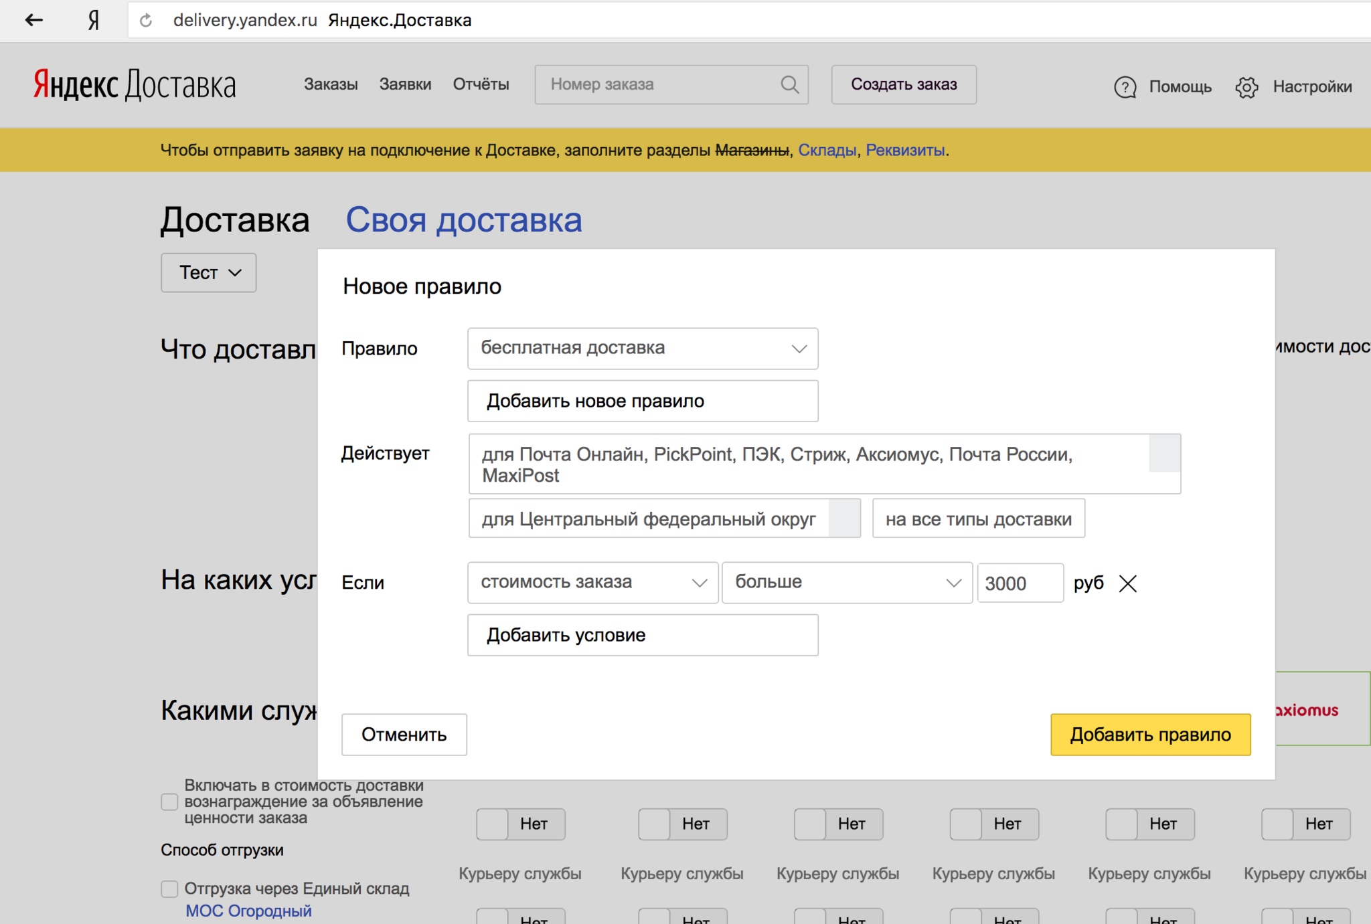Remove the condition with X icon
The image size is (1371, 924).
tap(1128, 583)
